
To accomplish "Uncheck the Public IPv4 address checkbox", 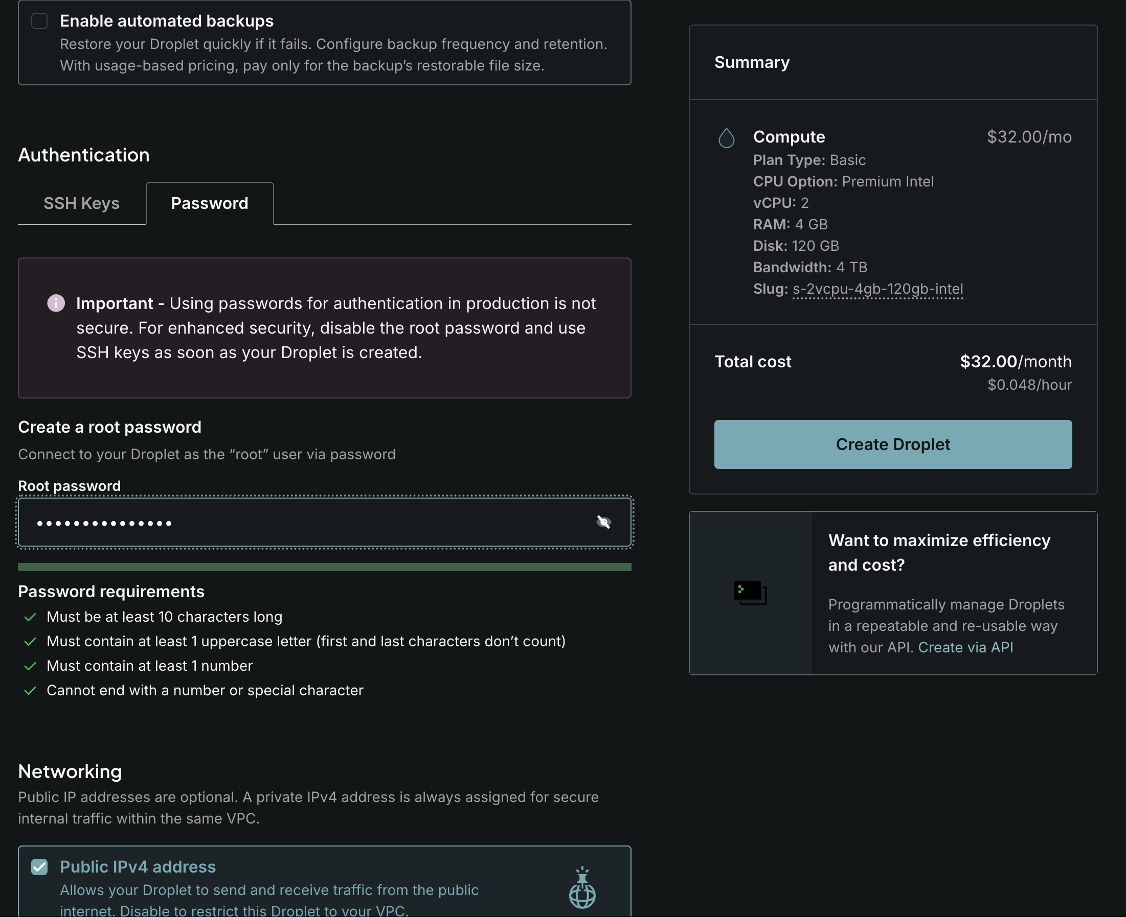I will (39, 867).
